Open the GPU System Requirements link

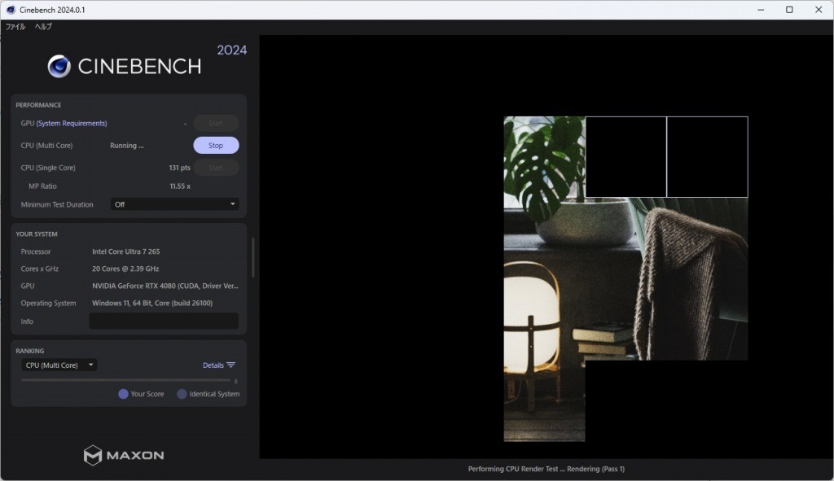coord(72,124)
